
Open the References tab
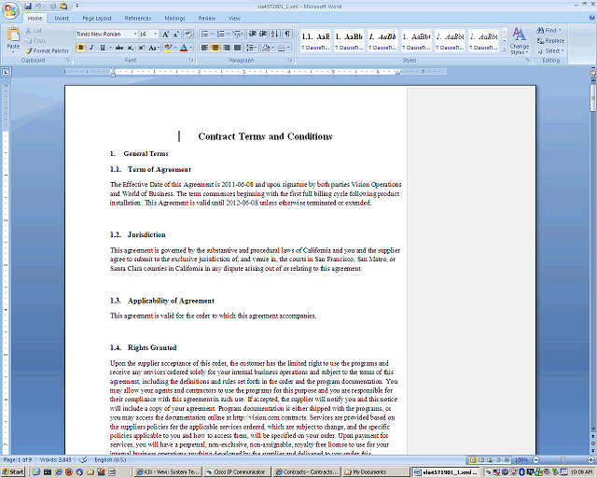(x=138, y=19)
